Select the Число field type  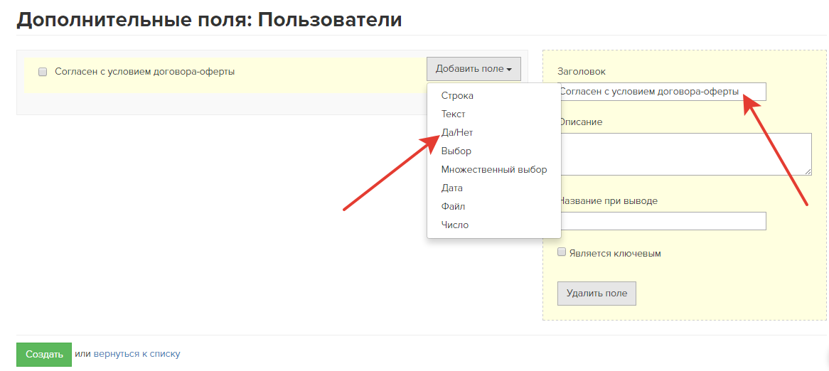[455, 225]
